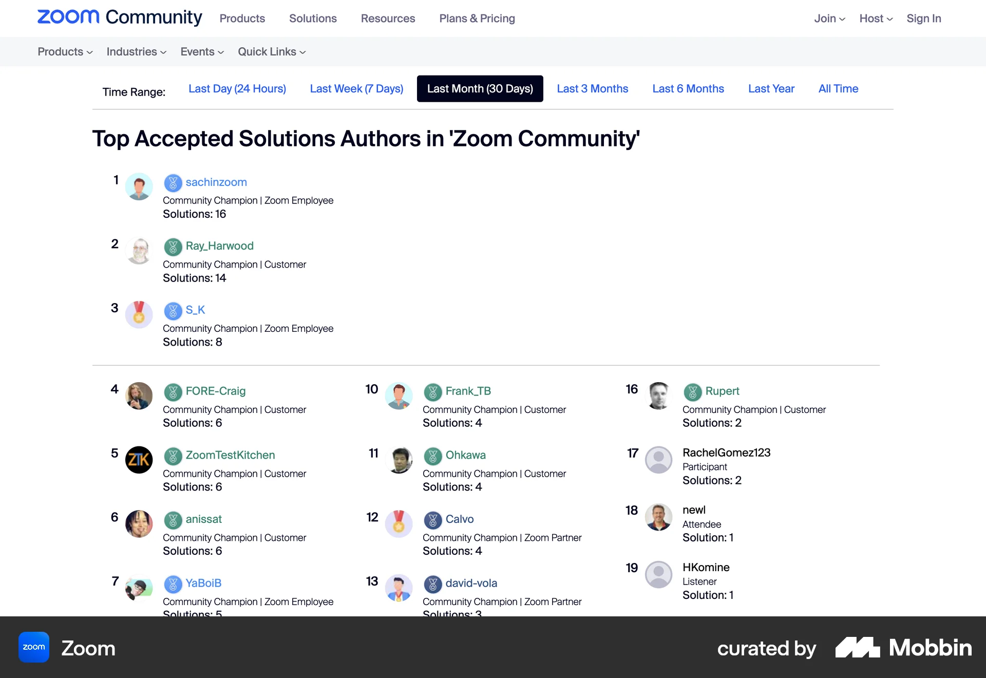Image resolution: width=986 pixels, height=678 pixels.
Task: Open Frank_TB's profile link
Action: [x=468, y=391]
